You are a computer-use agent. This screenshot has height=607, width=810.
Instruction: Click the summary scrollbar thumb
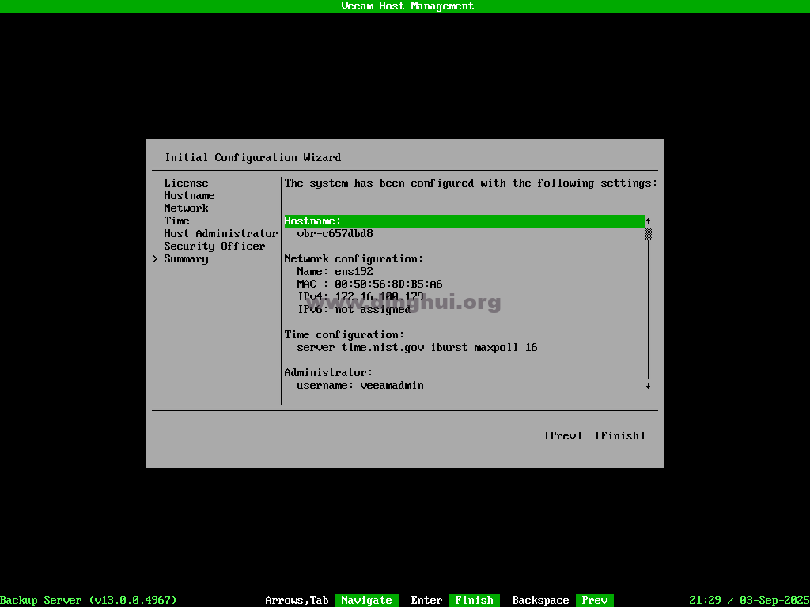click(x=649, y=234)
